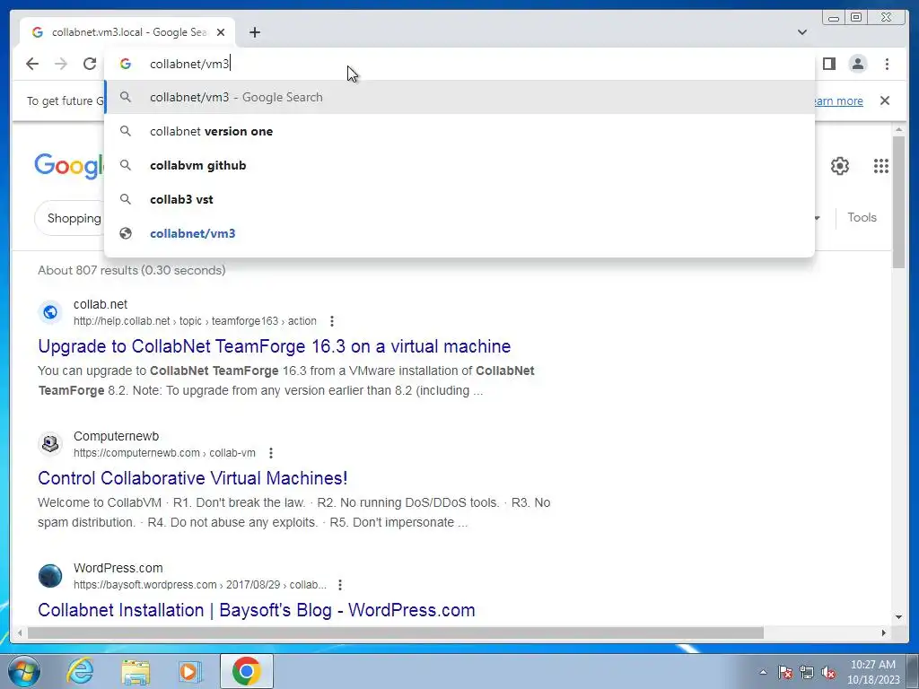This screenshot has height=689, width=919.
Task: Click the horizontal scrollbar left arrow
Action: click(x=20, y=632)
